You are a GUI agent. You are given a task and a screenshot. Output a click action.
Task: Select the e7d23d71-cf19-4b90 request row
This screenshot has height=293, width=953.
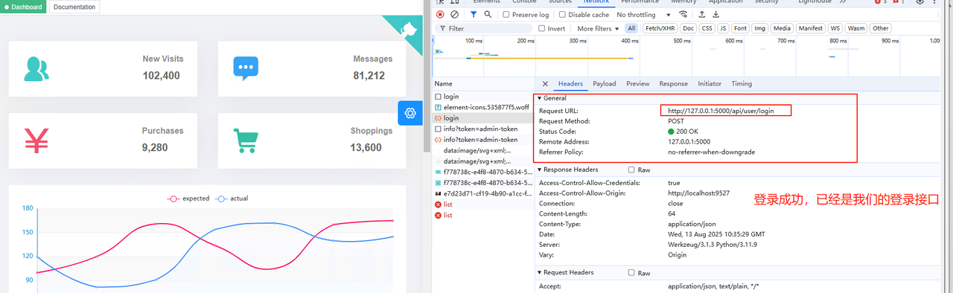coord(483,193)
